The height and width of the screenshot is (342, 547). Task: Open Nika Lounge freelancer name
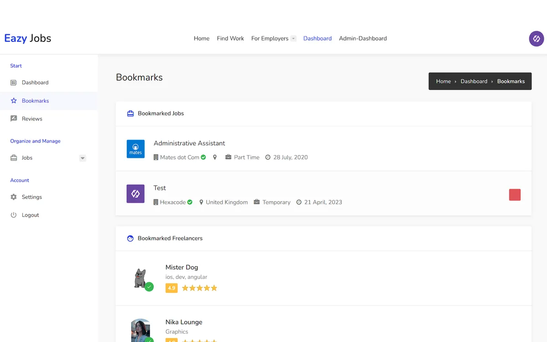tap(184, 322)
